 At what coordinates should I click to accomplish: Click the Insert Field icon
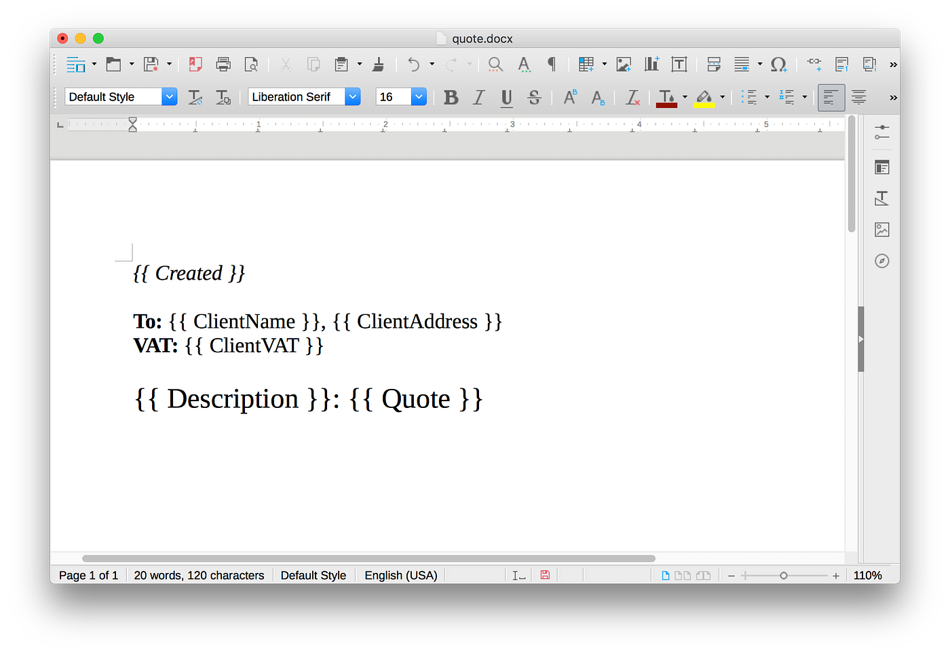pos(742,64)
